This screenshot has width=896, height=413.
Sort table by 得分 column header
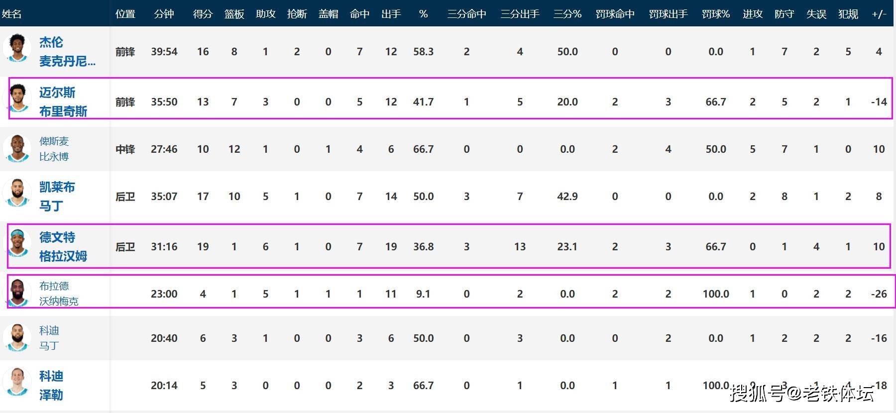coord(203,14)
